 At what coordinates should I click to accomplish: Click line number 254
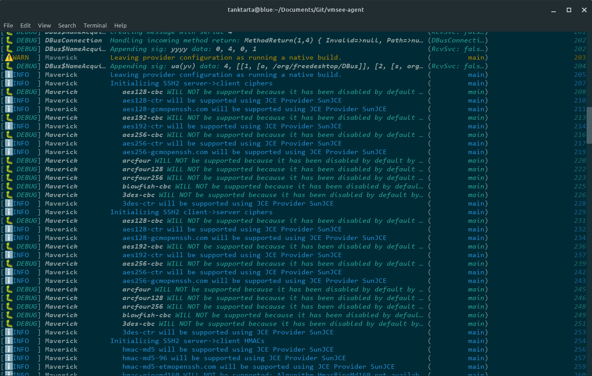click(x=580, y=341)
